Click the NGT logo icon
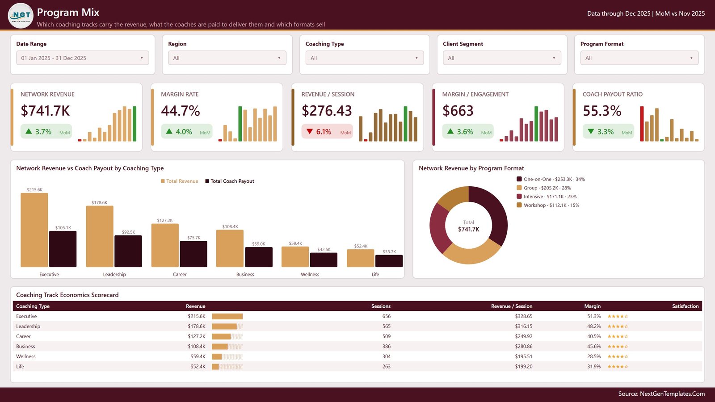The image size is (715, 402). tap(21, 16)
